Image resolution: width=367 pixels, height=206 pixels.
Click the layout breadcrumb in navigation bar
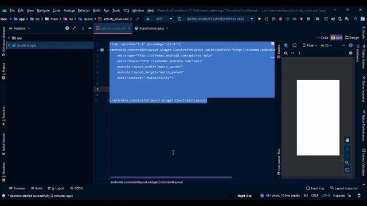pyautogui.click(x=85, y=19)
